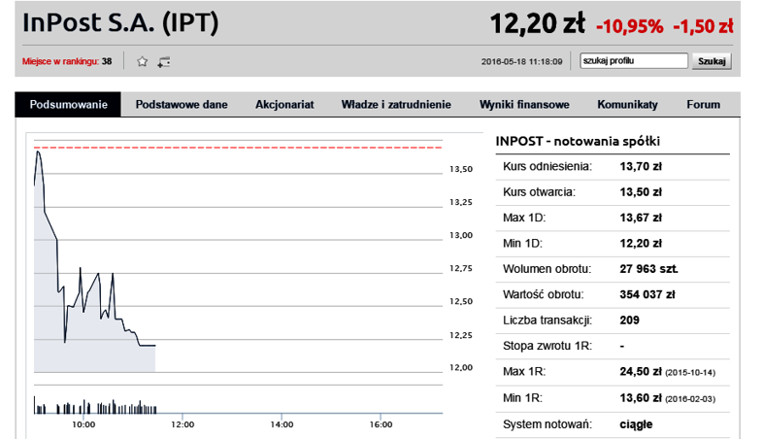Switch to the Podstawowe dane tab
The image size is (763, 439).
182,104
